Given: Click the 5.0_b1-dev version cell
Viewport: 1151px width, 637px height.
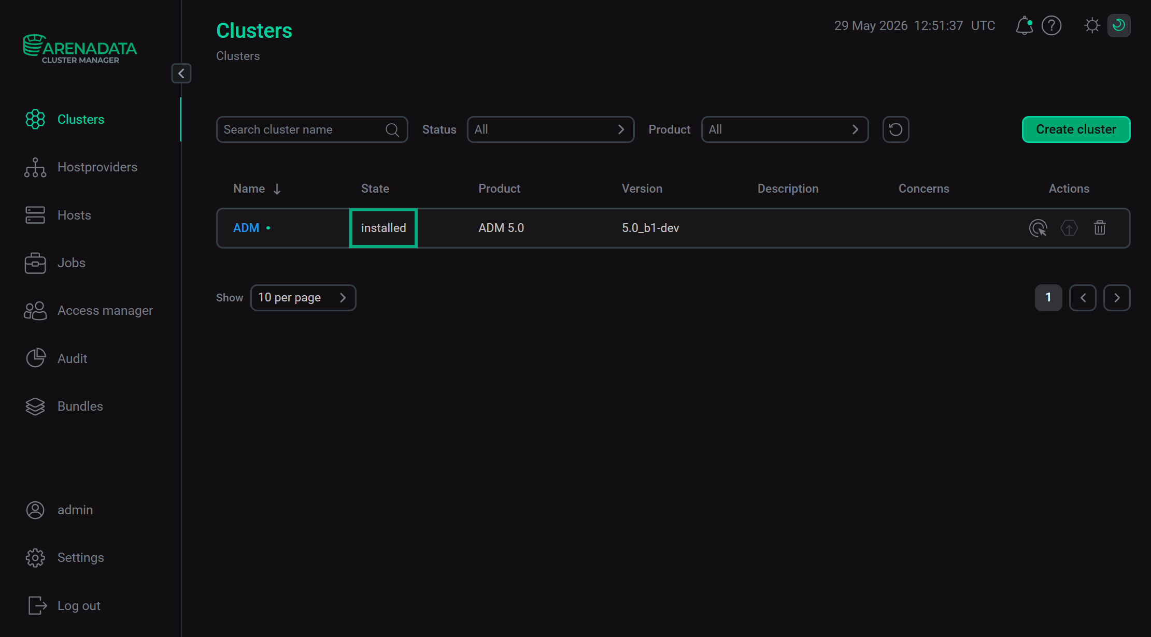Looking at the screenshot, I should coord(650,228).
